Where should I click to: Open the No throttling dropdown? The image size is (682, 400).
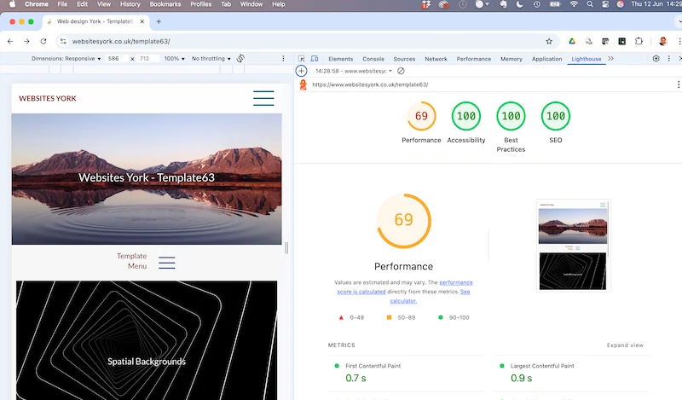coord(211,58)
